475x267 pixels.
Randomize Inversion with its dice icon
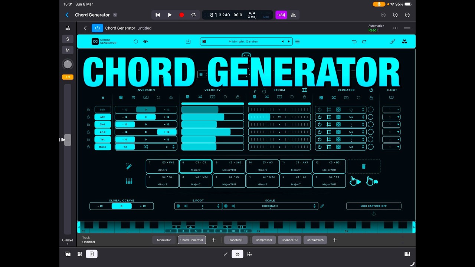point(121,98)
